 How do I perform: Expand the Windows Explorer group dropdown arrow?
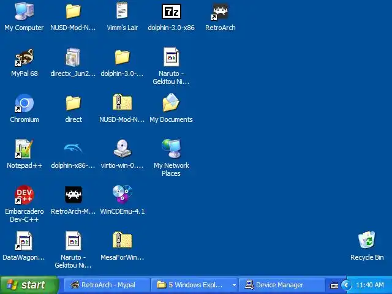[x=234, y=285]
